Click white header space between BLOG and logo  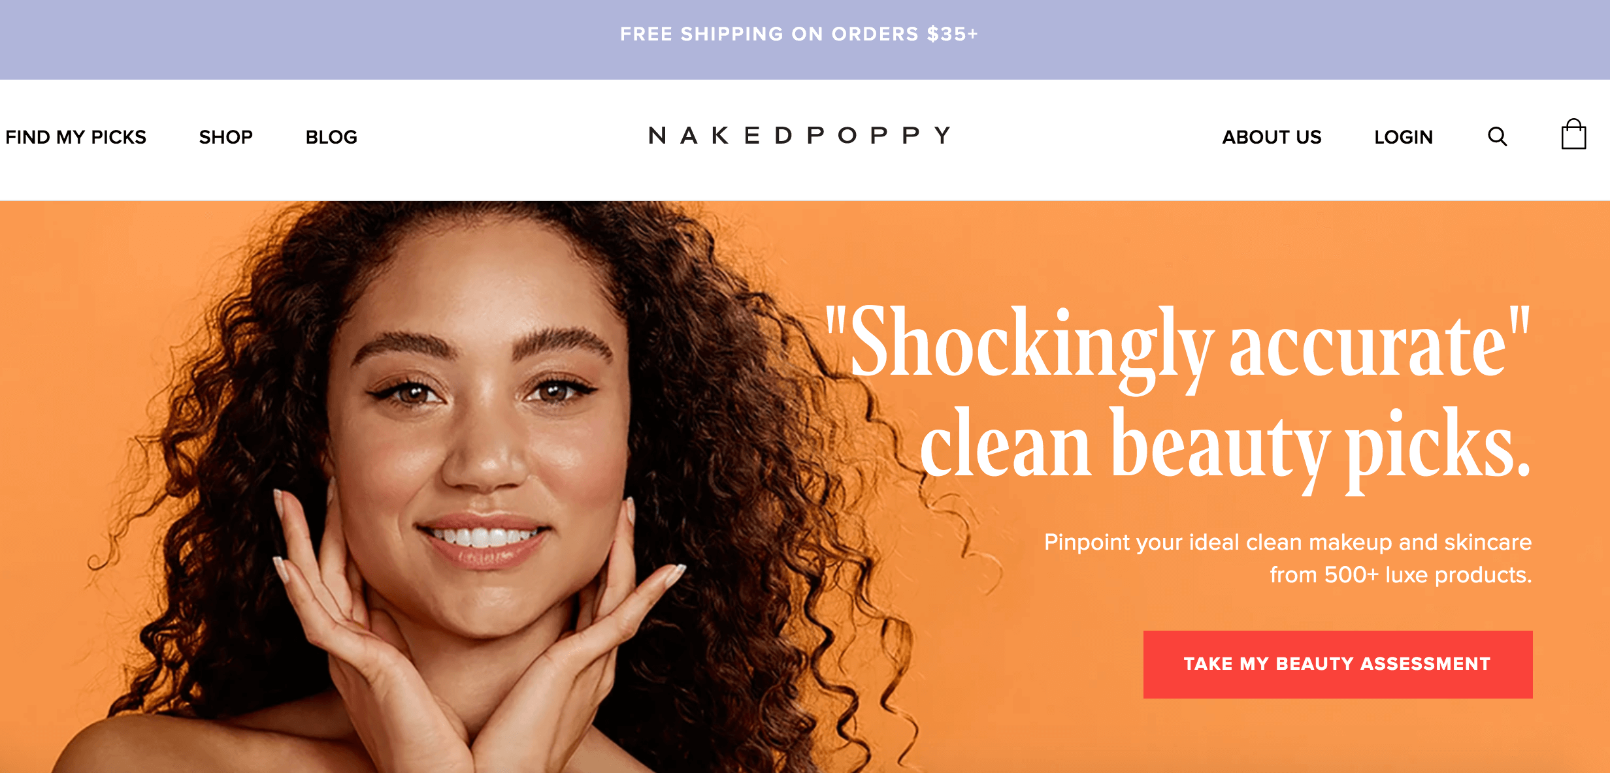pos(503,137)
